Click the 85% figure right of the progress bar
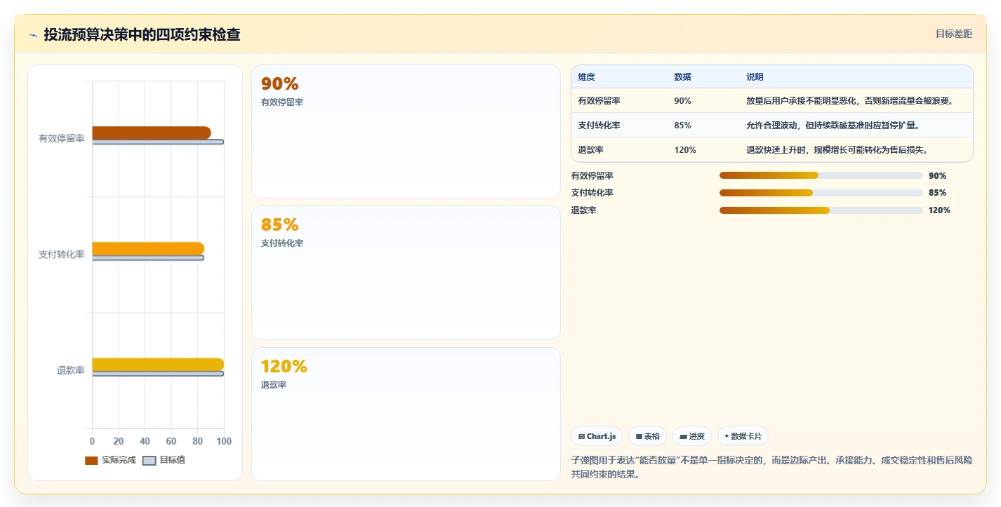Screen dimensions: 1001x507 937,193
